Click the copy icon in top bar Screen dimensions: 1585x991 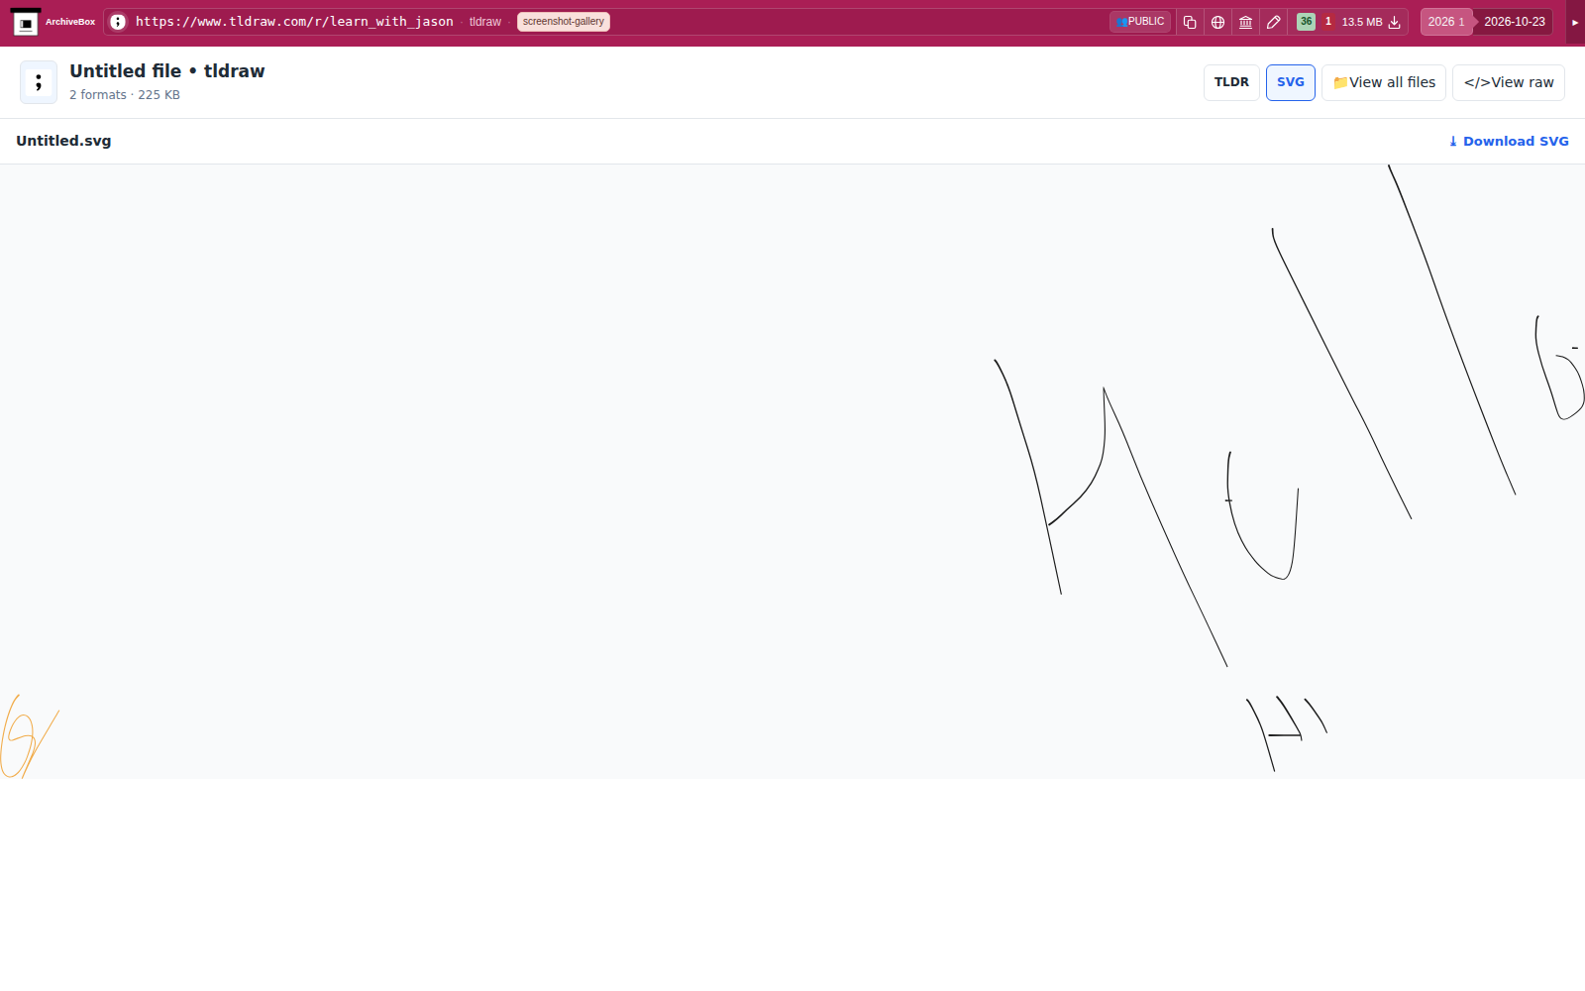1190,22
